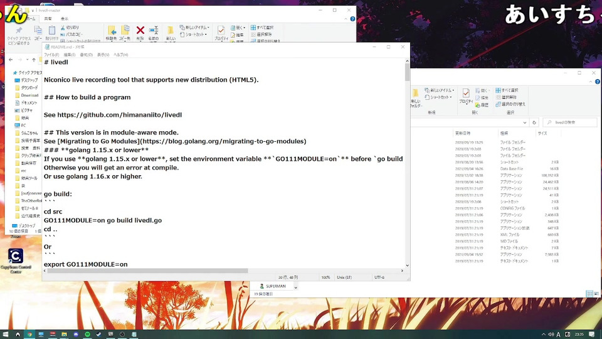The image size is (602, 339).
Task: Click the Paste clipboard icon in livedl-master ribbon
Action: 52,30
